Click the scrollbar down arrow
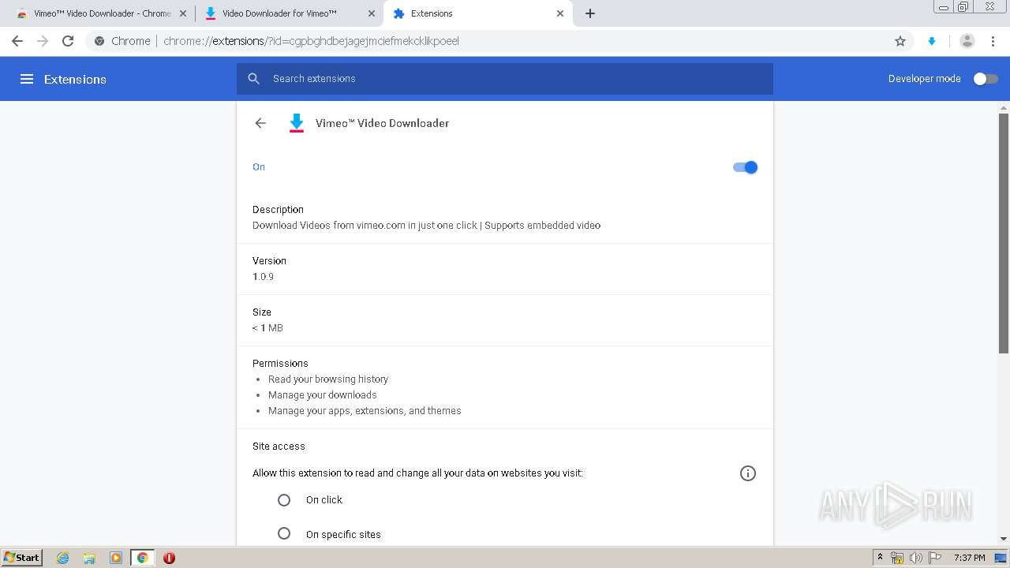The image size is (1010, 568). click(1004, 539)
